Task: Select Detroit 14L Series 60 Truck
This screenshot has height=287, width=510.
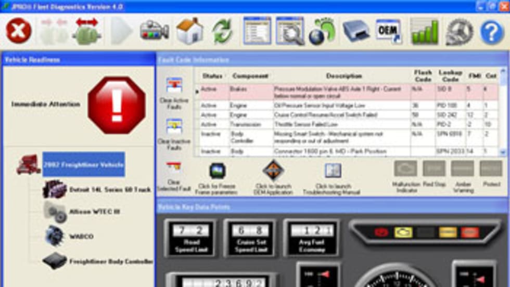Action: (x=109, y=190)
